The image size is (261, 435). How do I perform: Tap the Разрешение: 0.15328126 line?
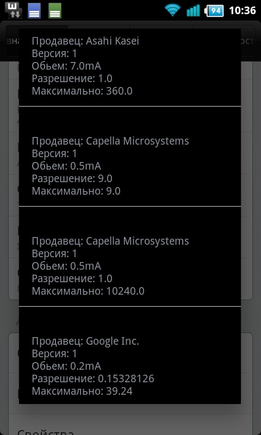point(93,378)
